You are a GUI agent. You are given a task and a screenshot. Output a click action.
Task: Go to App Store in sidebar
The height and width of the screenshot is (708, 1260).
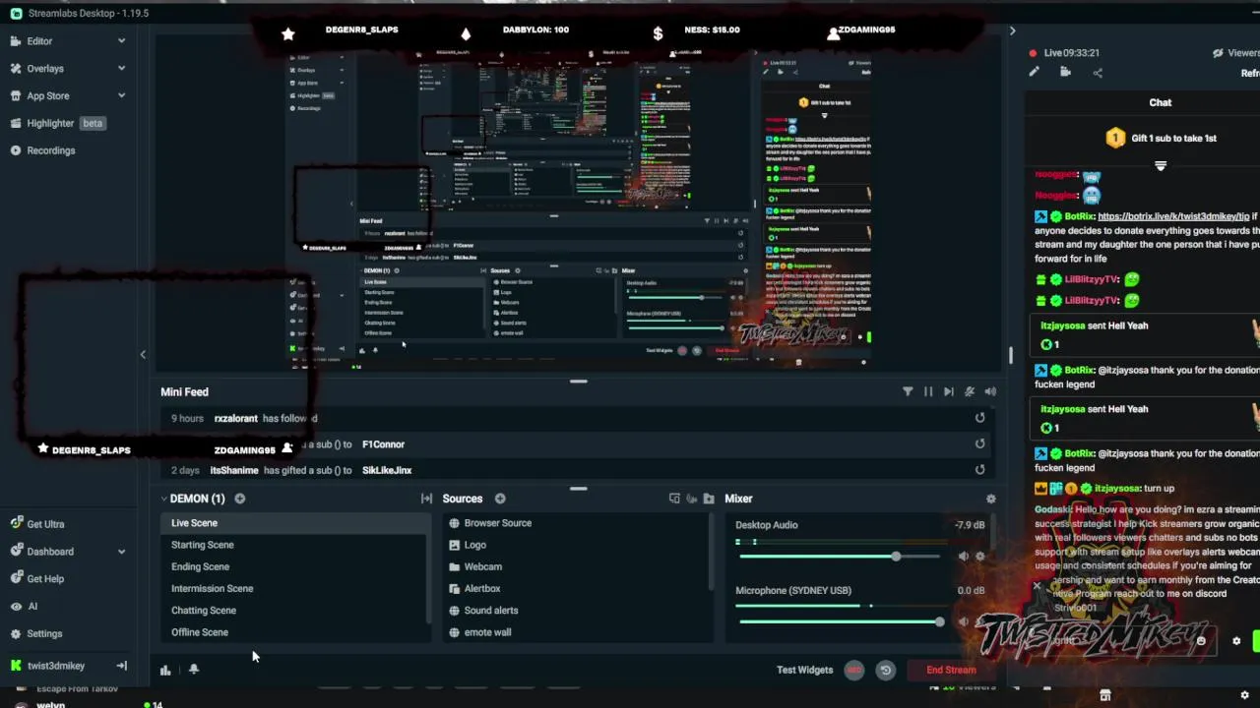pos(48,95)
